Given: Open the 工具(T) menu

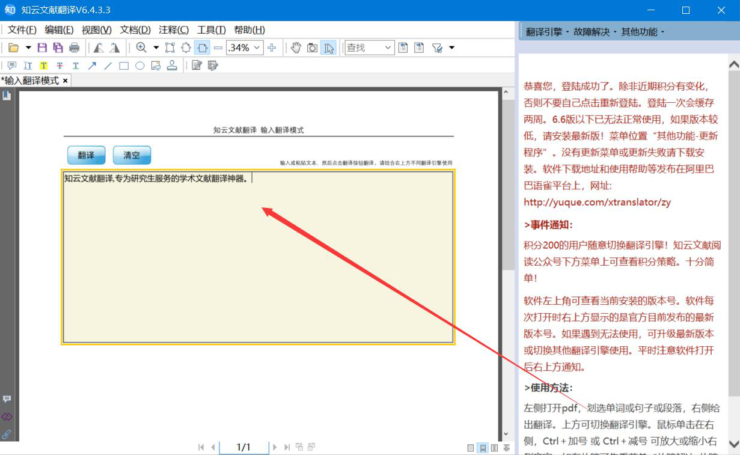Looking at the screenshot, I should point(212,30).
